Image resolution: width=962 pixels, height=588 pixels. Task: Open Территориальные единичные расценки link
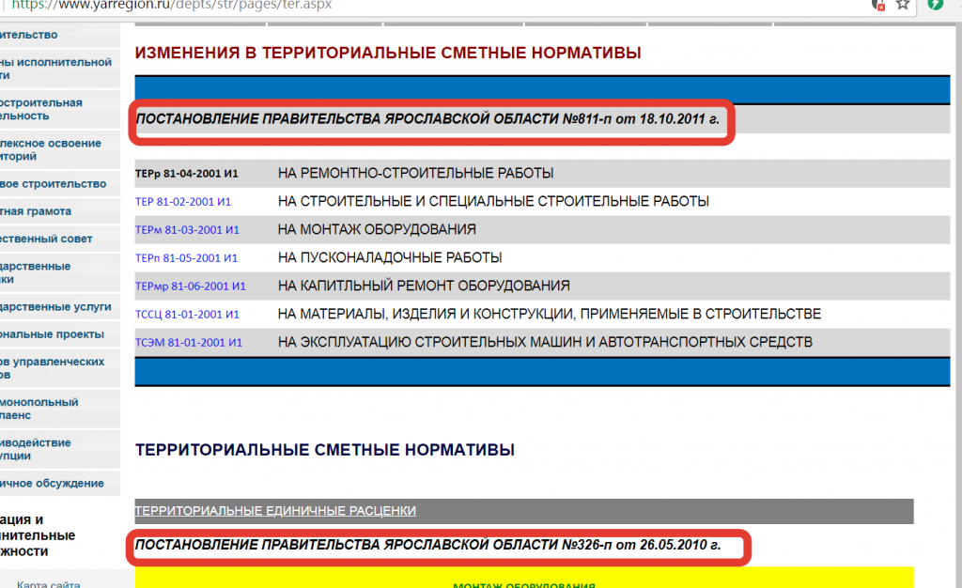(275, 511)
